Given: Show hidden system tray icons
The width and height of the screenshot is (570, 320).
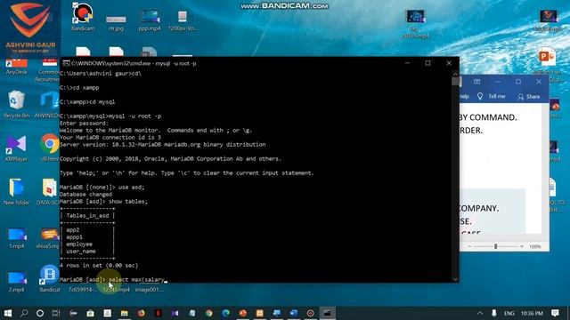Looking at the screenshot, I should [480, 313].
